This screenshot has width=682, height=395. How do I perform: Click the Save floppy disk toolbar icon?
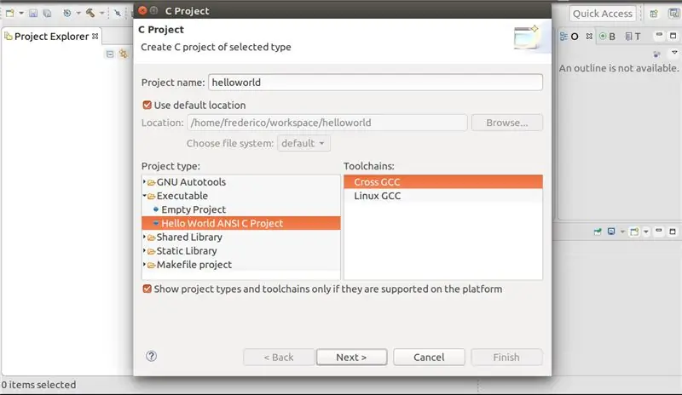point(33,13)
